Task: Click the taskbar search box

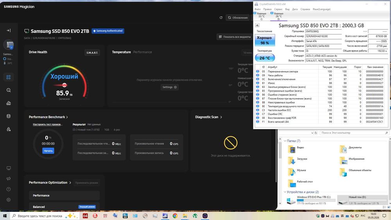Action: tap(45, 216)
